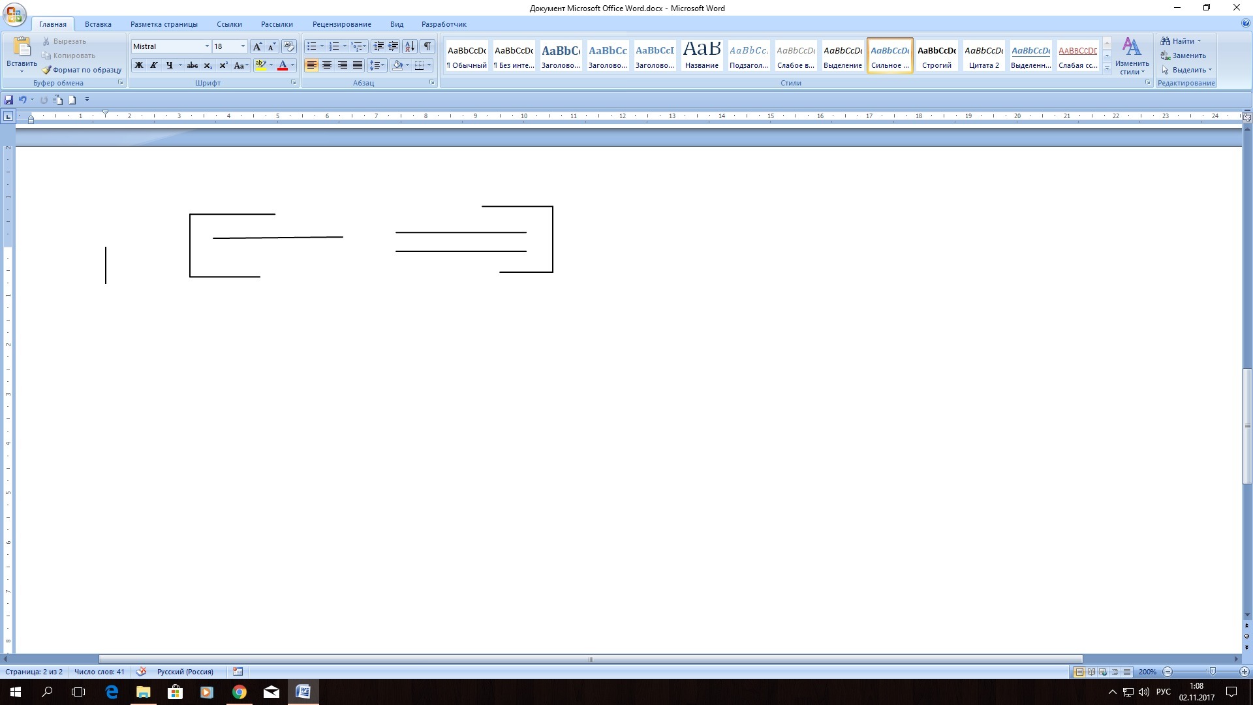
Task: Click the Заменить button
Action: [1183, 55]
